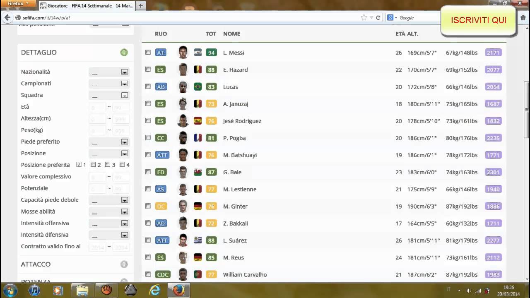Click the purple 2277 score for Suárez
530x298 pixels.
493,240
